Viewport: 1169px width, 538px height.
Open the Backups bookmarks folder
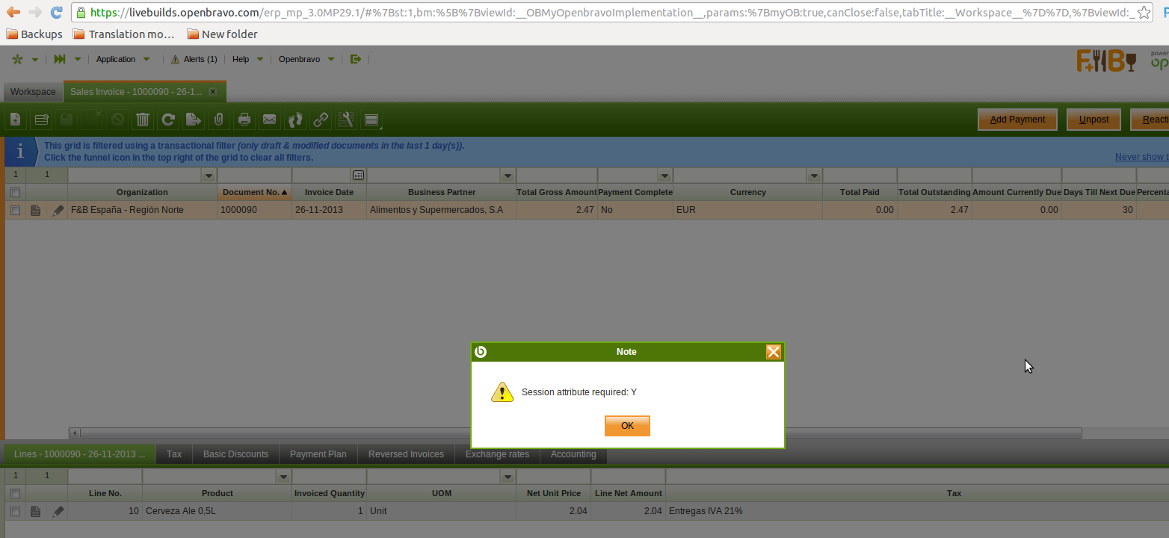pyautogui.click(x=34, y=34)
